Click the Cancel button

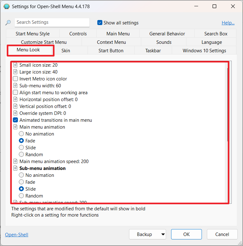click(222, 234)
